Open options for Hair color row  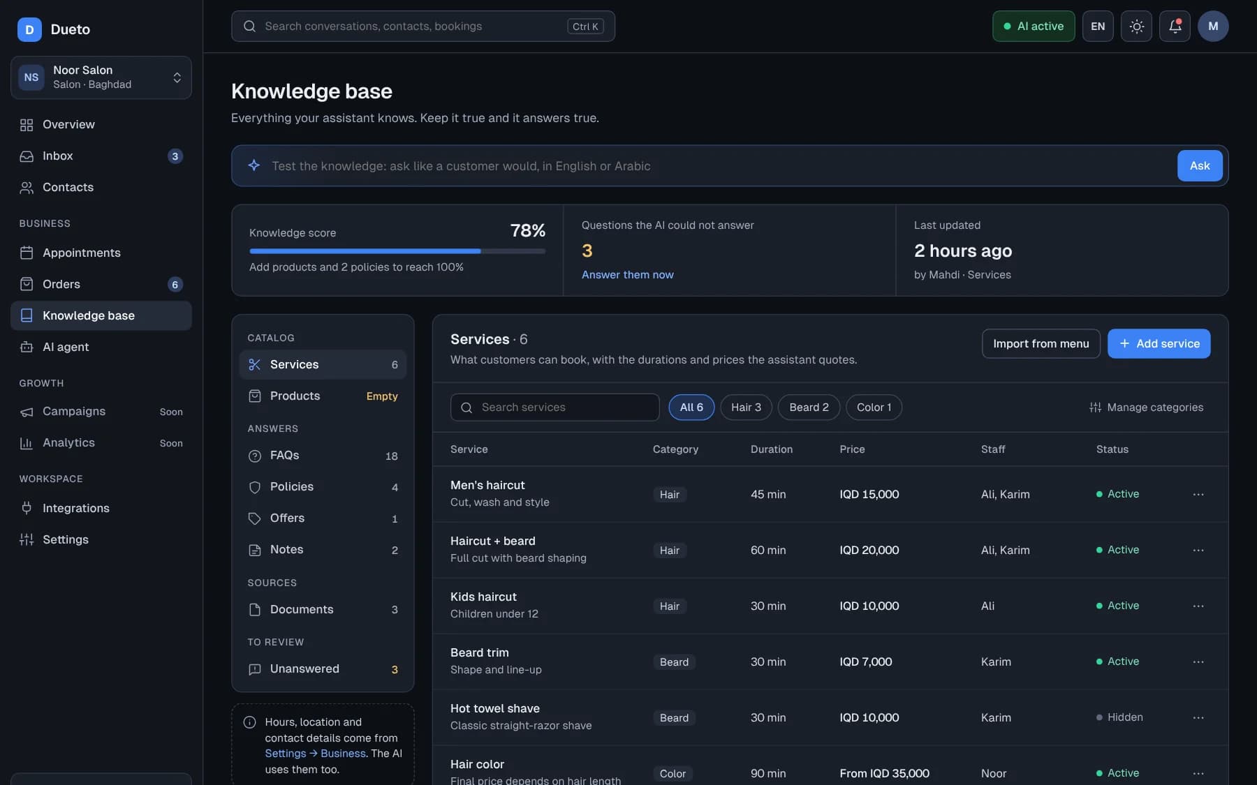point(1198,773)
